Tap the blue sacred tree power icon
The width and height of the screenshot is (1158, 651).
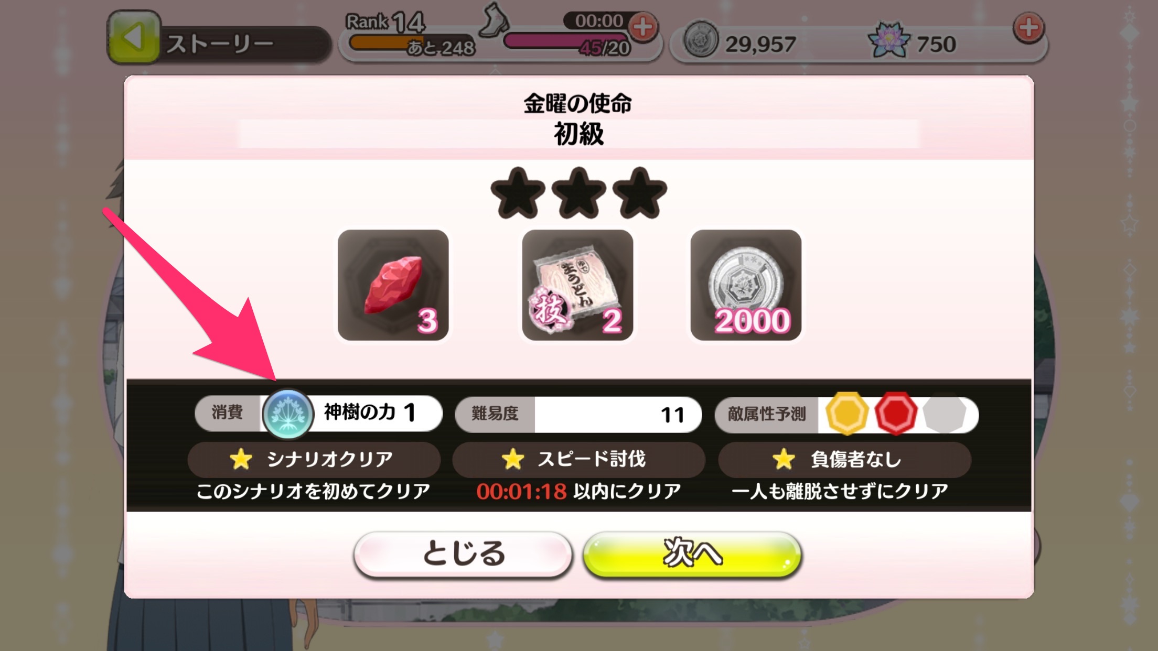click(287, 414)
